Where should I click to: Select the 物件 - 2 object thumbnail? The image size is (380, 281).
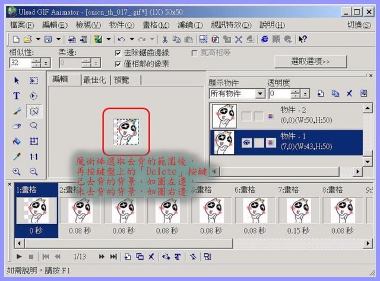[x=224, y=116]
